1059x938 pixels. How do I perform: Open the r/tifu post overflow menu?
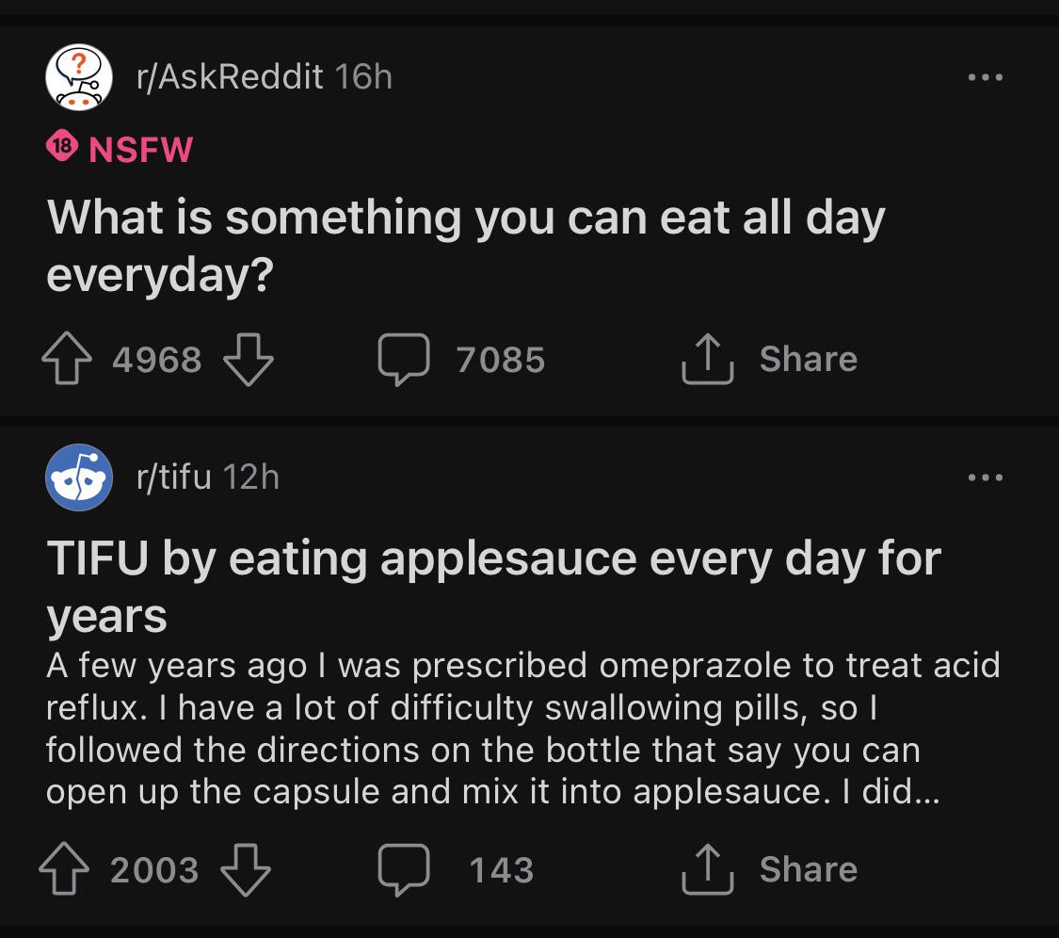986,477
